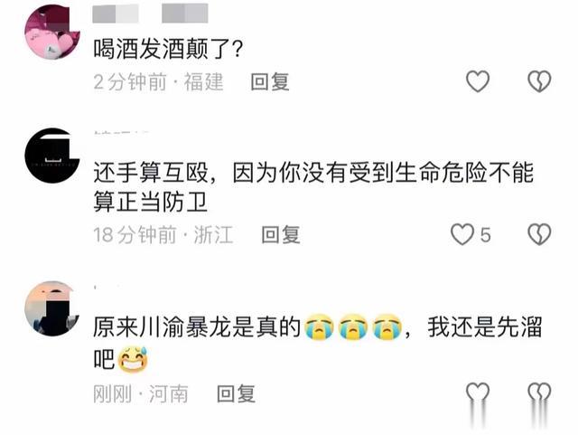Open the pink avatar profile of first commenter
578x435 pixels.
(x=52, y=33)
